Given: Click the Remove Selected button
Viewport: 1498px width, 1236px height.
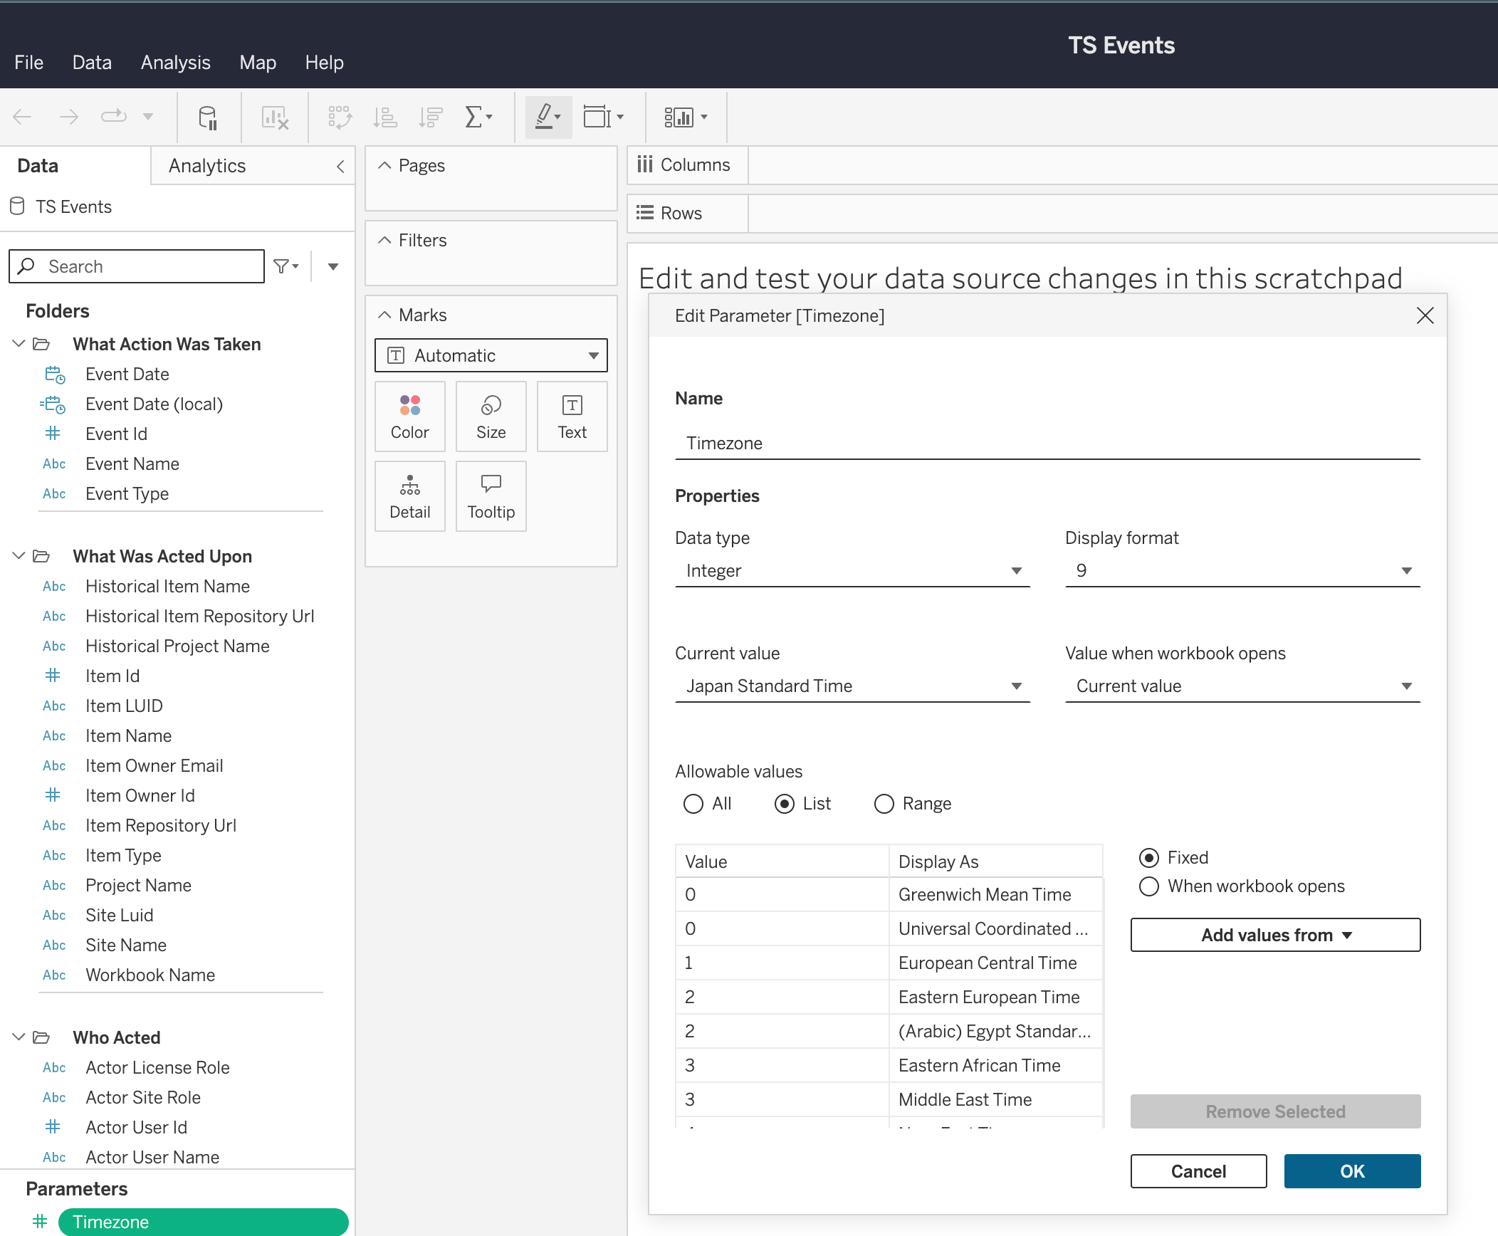Looking at the screenshot, I should (x=1275, y=1111).
